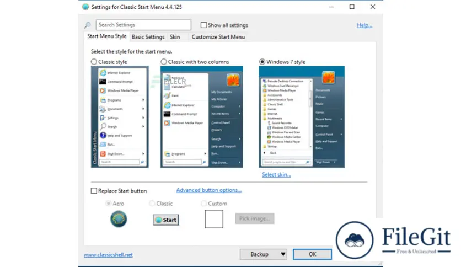Switch to Customize Start Menu tab
The image size is (461, 267).
point(218,37)
